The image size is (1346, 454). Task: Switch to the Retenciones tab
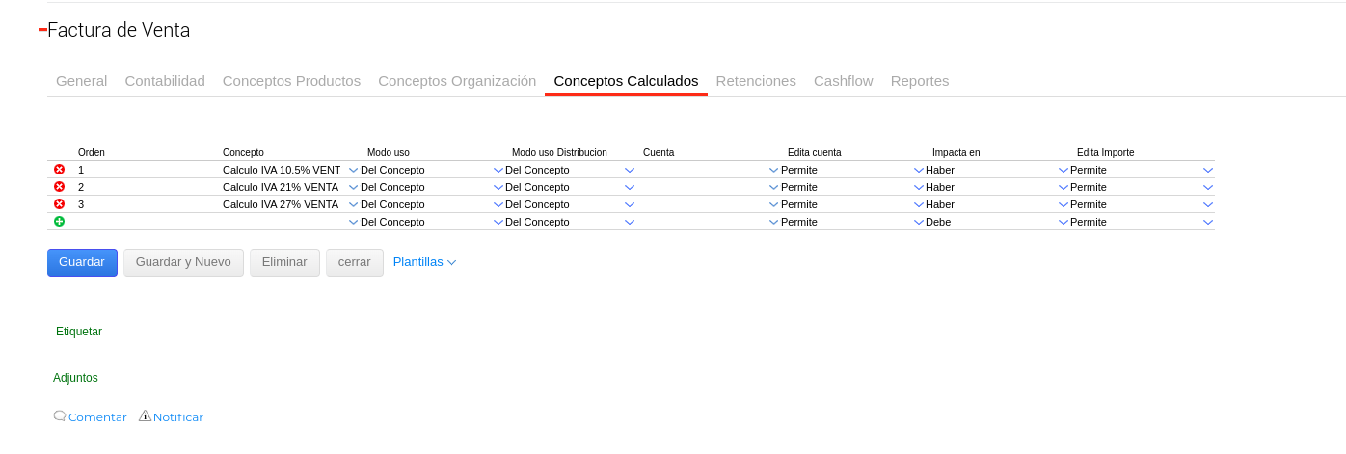tap(756, 81)
